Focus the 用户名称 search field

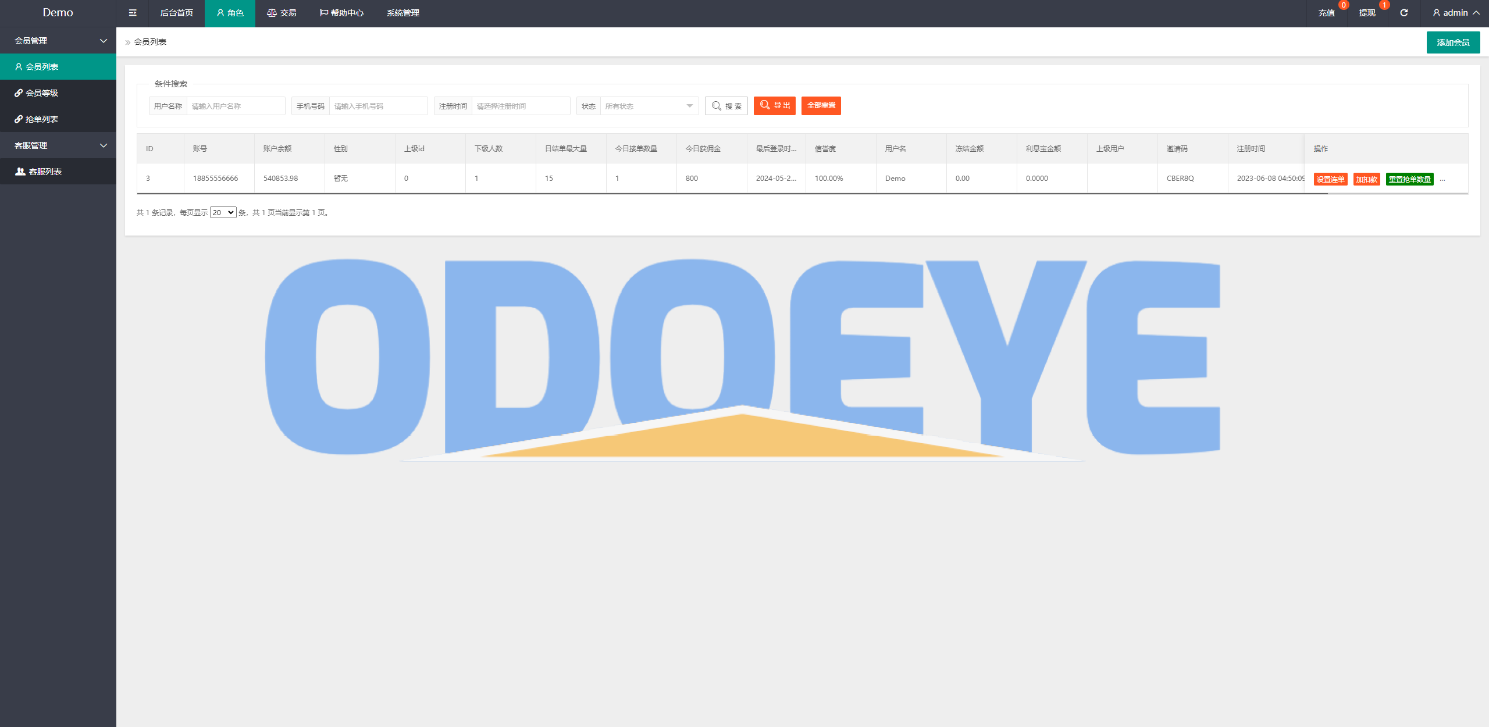coord(236,106)
